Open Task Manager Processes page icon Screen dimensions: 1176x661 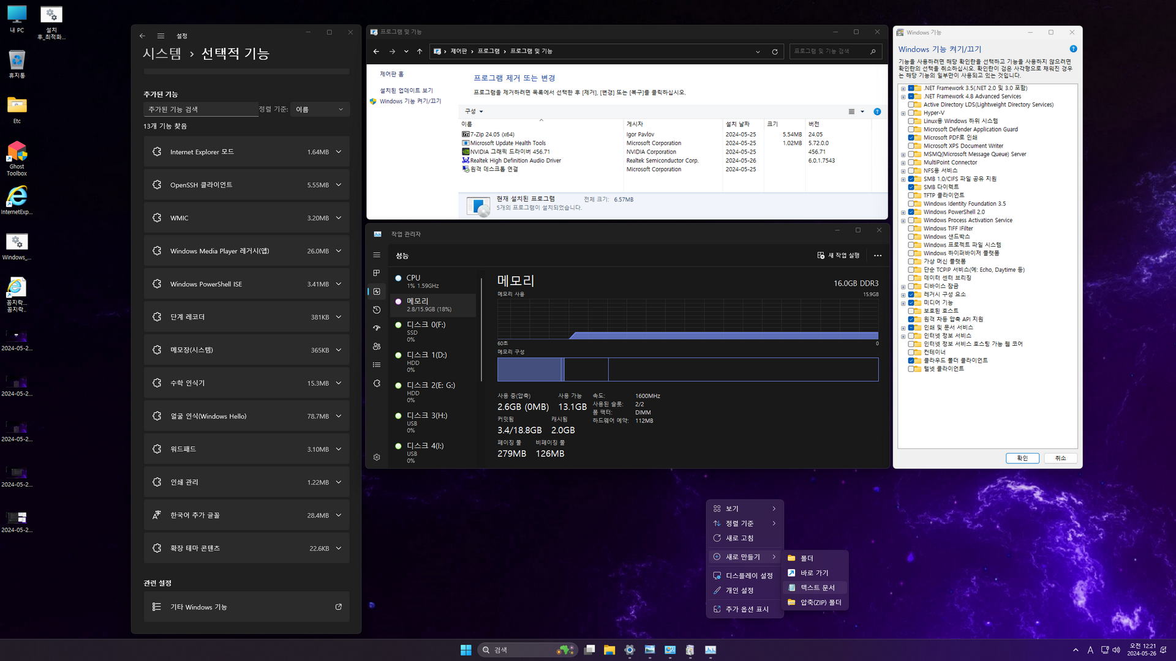(377, 273)
